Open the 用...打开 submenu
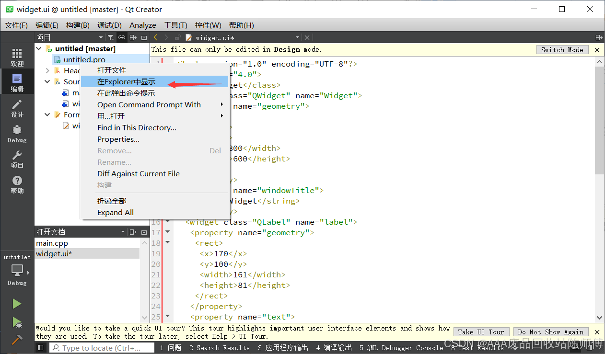 155,116
